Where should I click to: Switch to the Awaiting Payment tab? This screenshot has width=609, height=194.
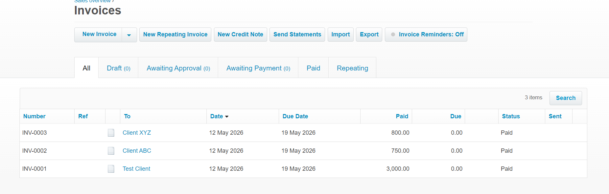pyautogui.click(x=258, y=68)
